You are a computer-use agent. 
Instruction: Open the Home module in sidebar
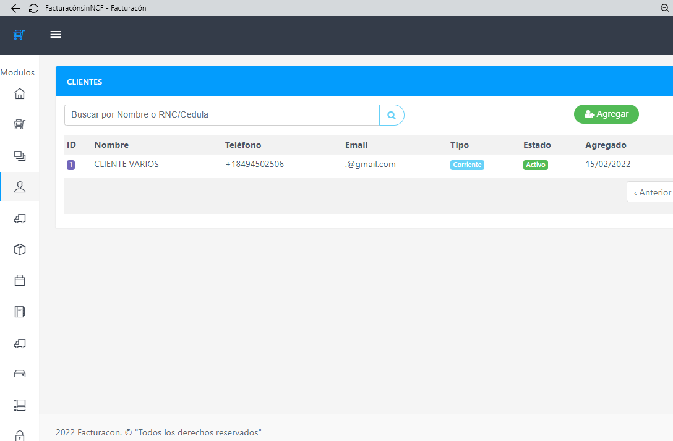(x=20, y=93)
